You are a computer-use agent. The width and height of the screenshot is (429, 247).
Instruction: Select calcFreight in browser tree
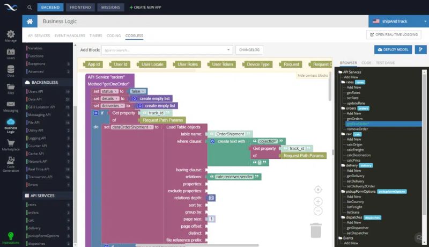click(x=355, y=150)
